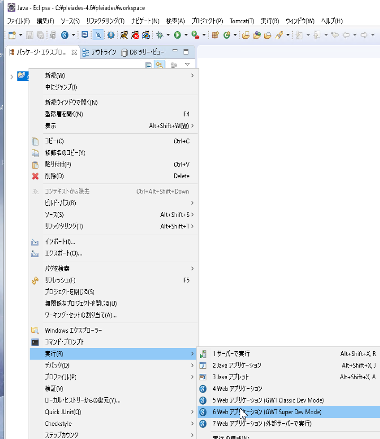Click the Save toolbar icon
Screen dimensions: 380x439
tap(30, 35)
